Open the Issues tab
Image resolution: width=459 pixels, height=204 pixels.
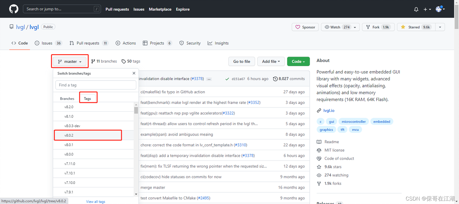tap(48, 43)
